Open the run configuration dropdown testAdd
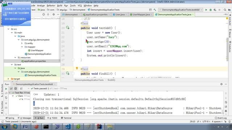 (181, 10)
